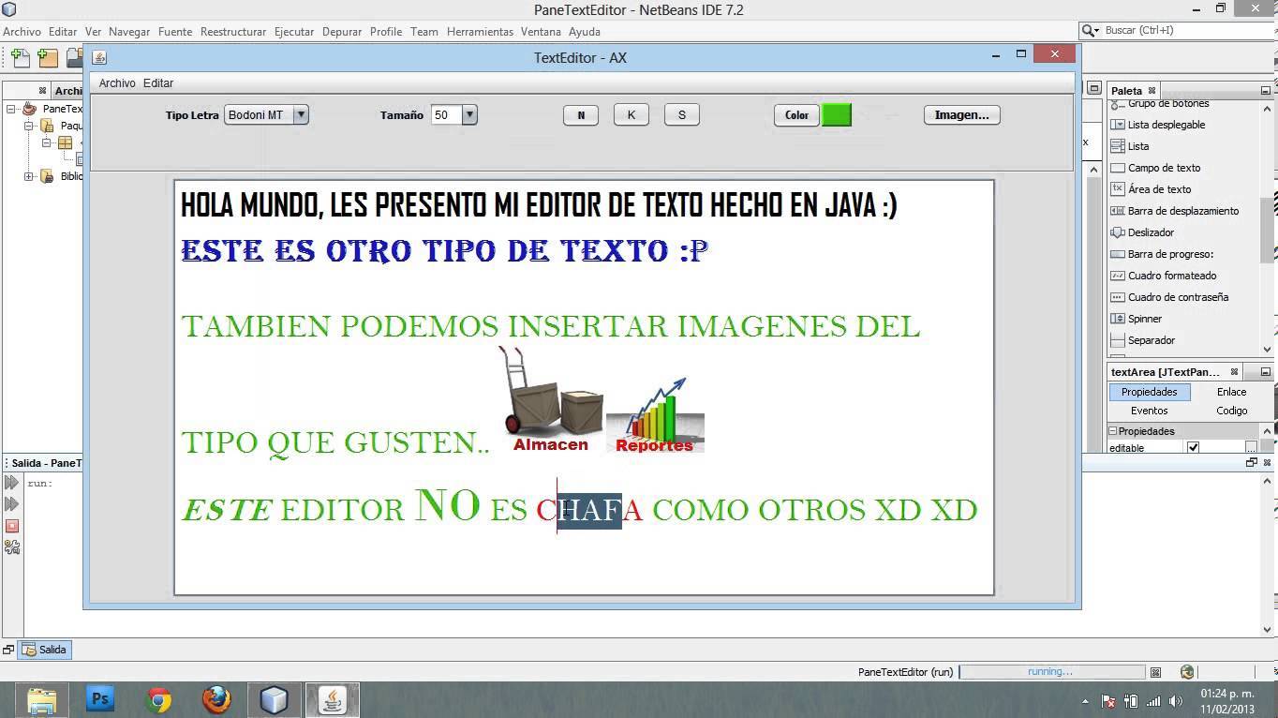The image size is (1278, 718).
Task: Click the first Re-run arrows icon in Salida
Action: 11,483
